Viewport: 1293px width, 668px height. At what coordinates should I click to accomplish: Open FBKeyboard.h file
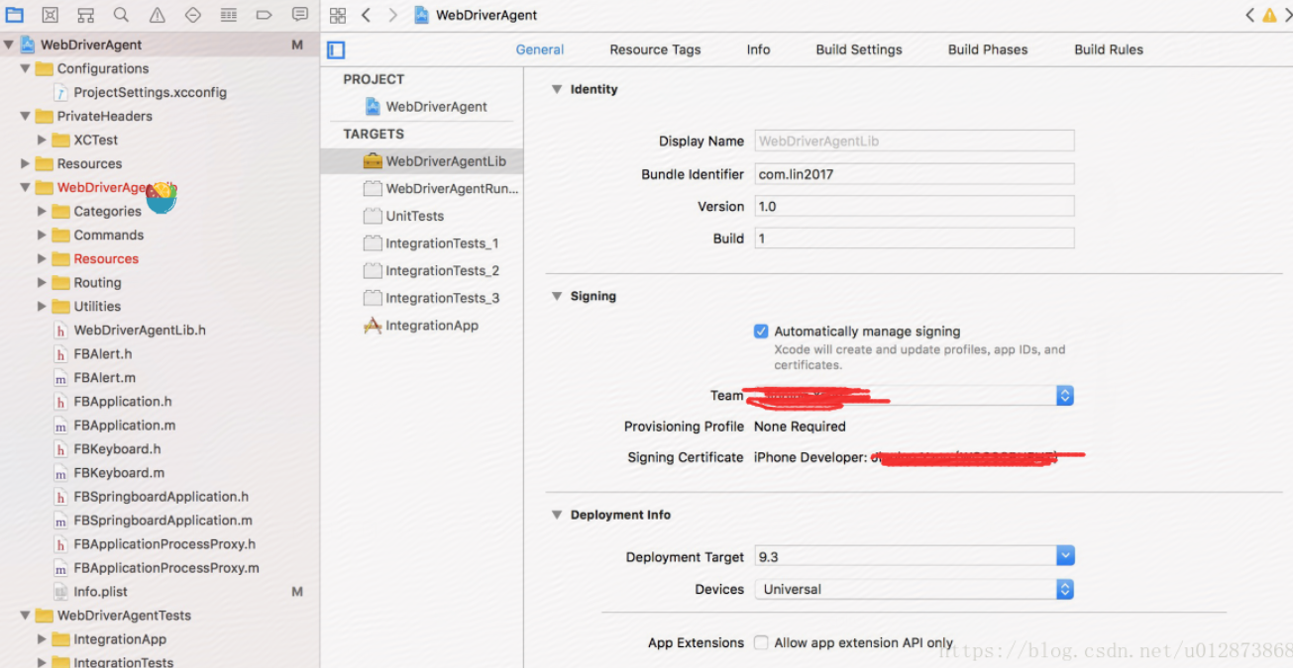(x=109, y=448)
